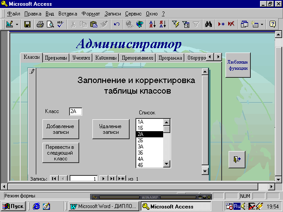
Task: Sort ascending А-Я icon
Action: [153, 24]
